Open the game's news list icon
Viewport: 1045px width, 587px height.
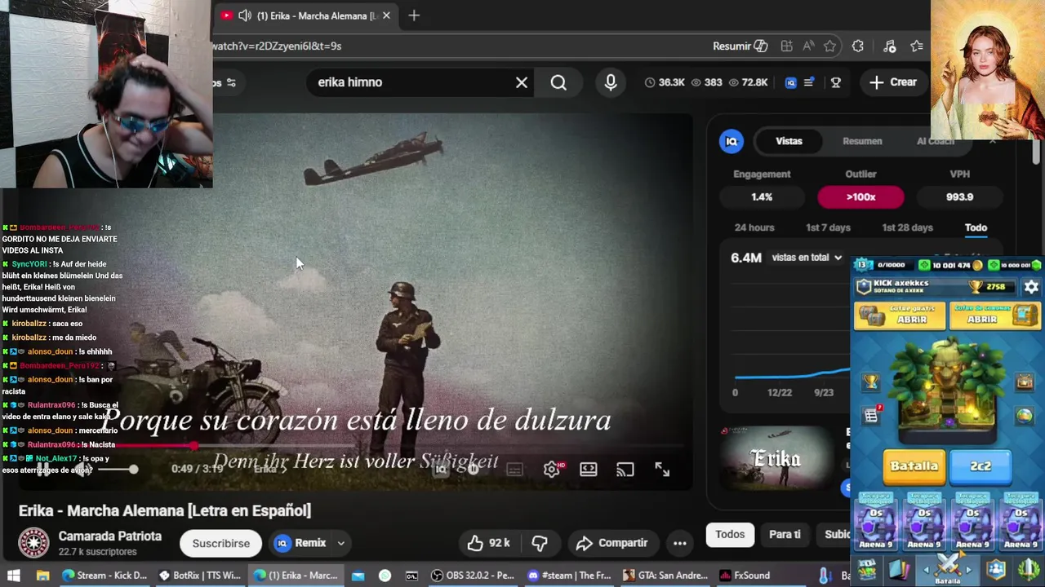click(x=871, y=415)
